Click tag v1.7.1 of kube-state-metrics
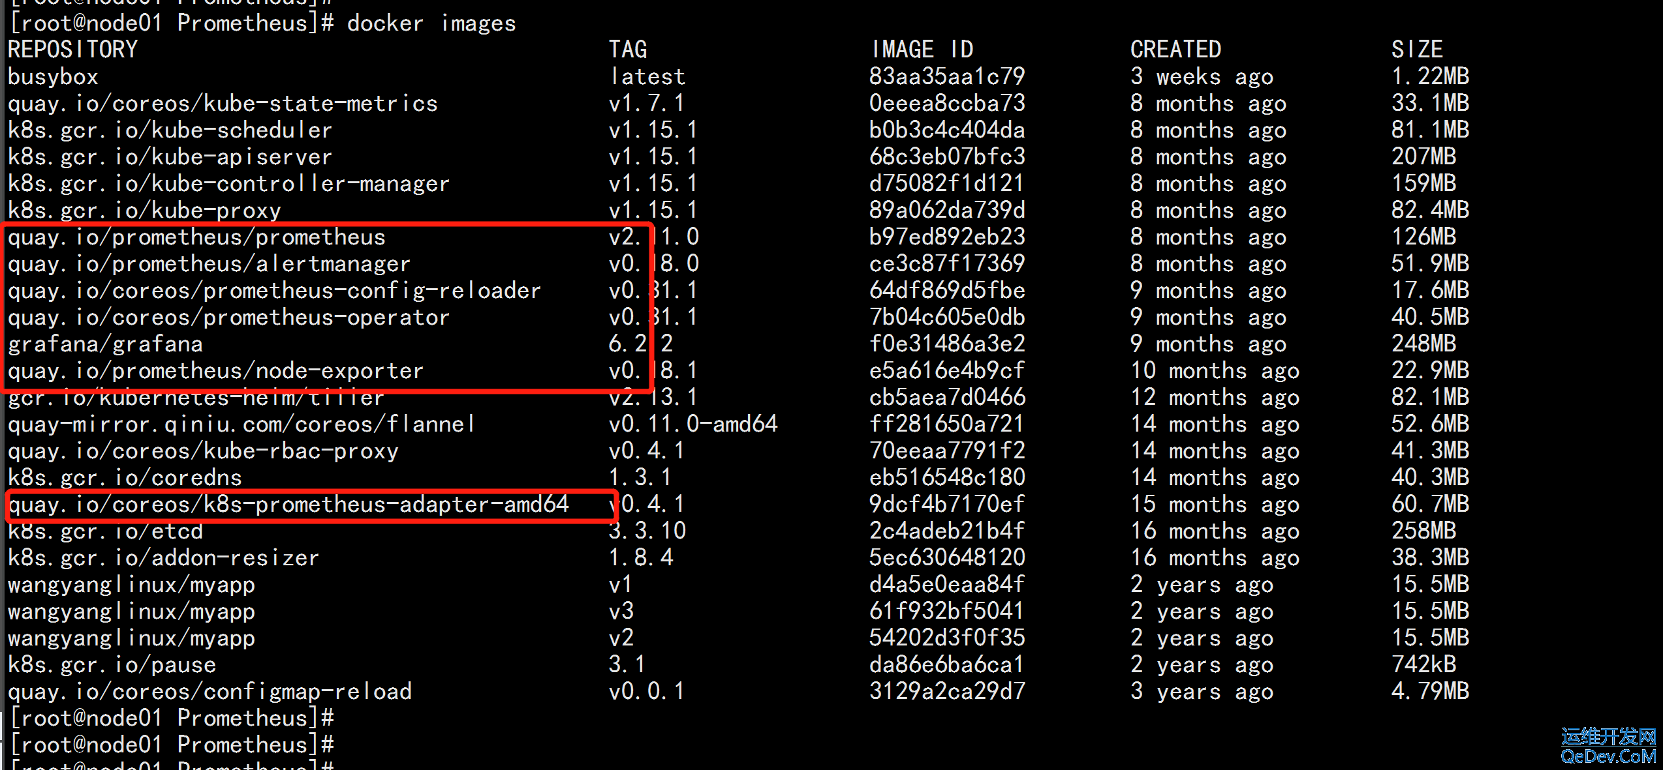The width and height of the screenshot is (1663, 770). point(647,104)
